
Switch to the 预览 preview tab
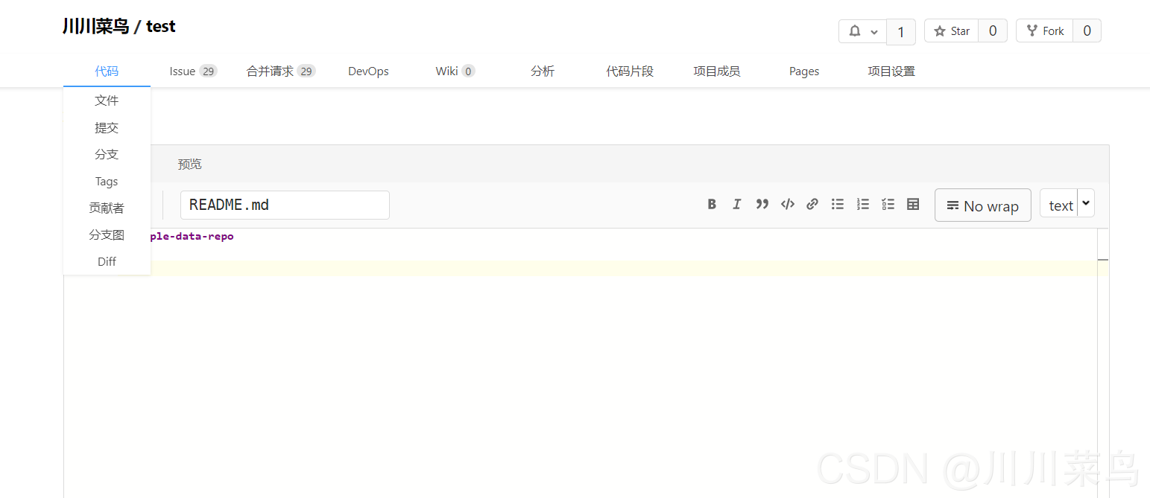[189, 165]
